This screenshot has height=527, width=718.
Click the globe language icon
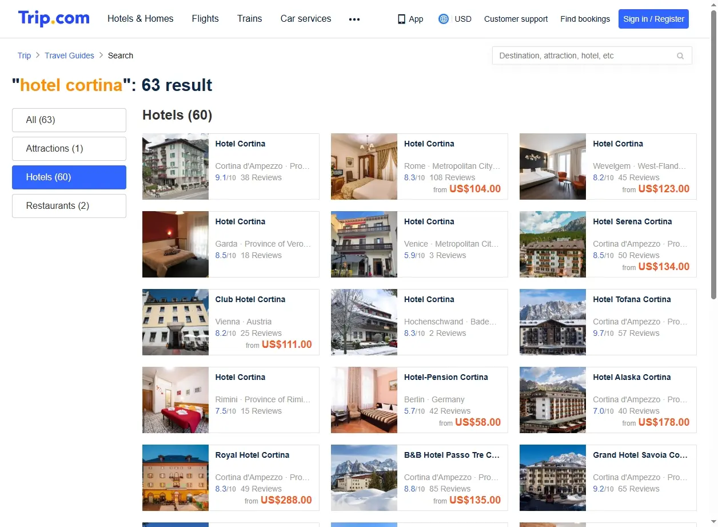[443, 19]
